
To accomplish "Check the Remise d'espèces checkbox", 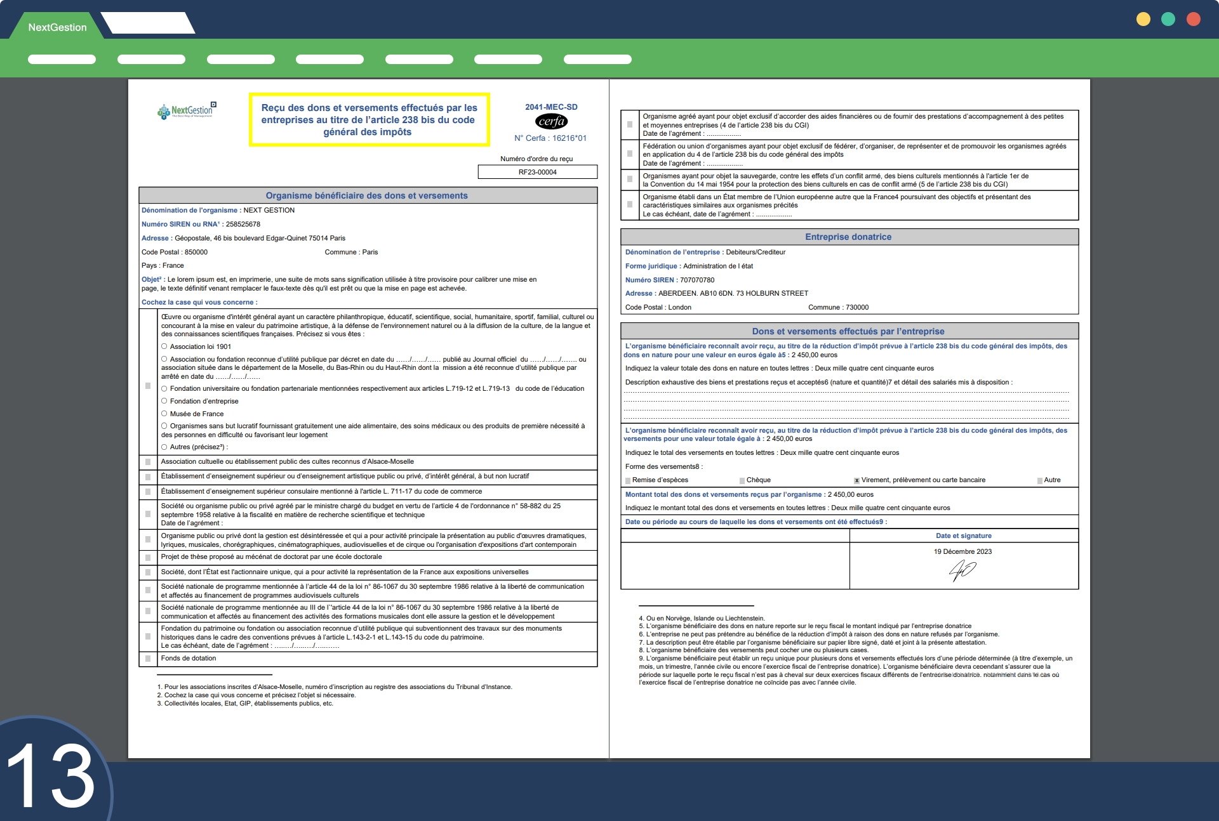I will tap(628, 480).
